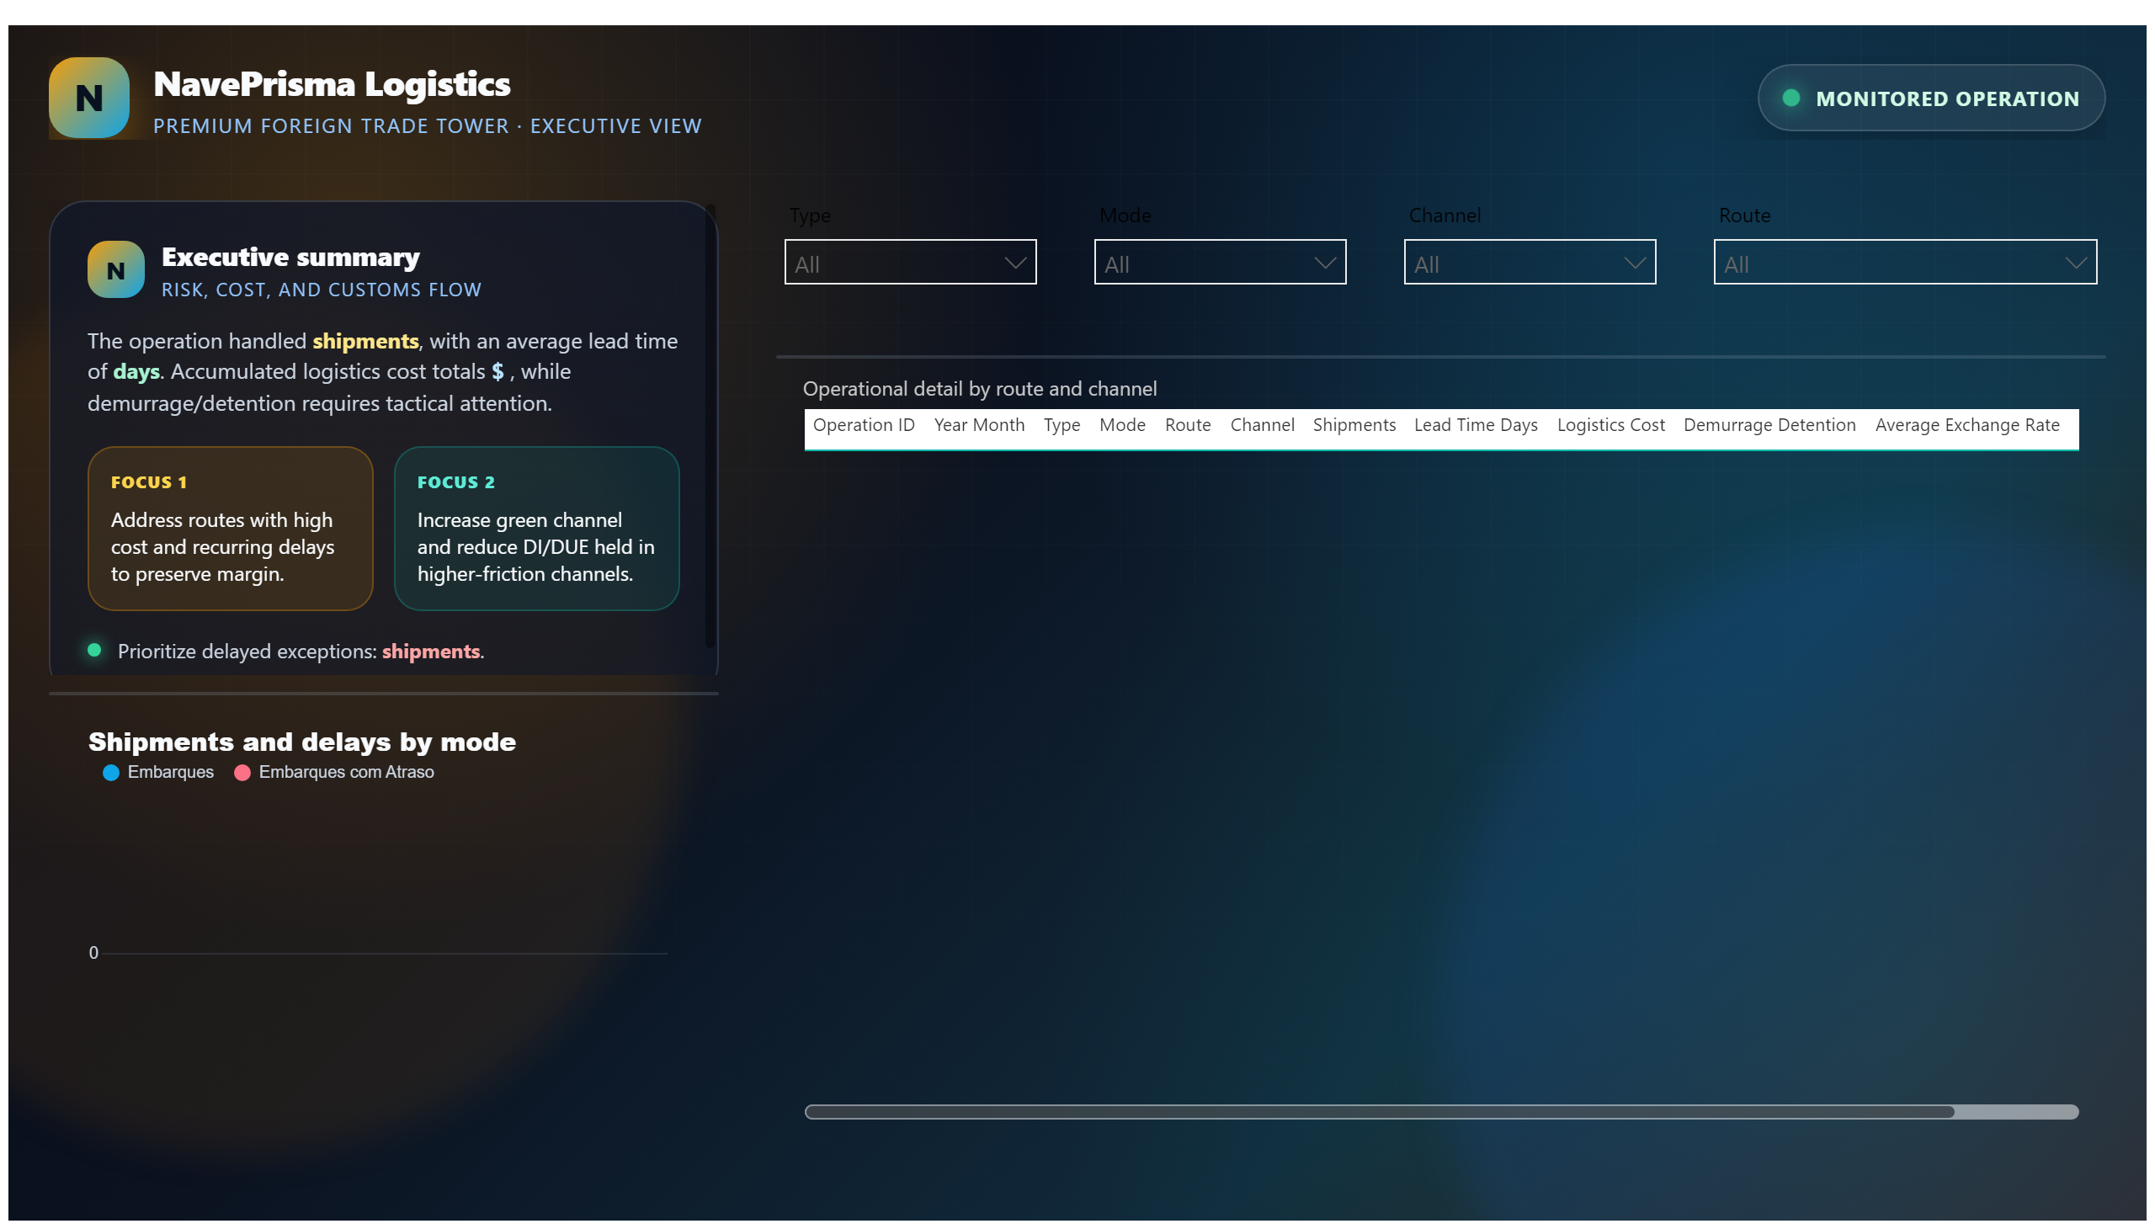Screen dimensions: 2155x1229
Task: Sort table by Demurrage Detention column
Action: pyautogui.click(x=1769, y=425)
